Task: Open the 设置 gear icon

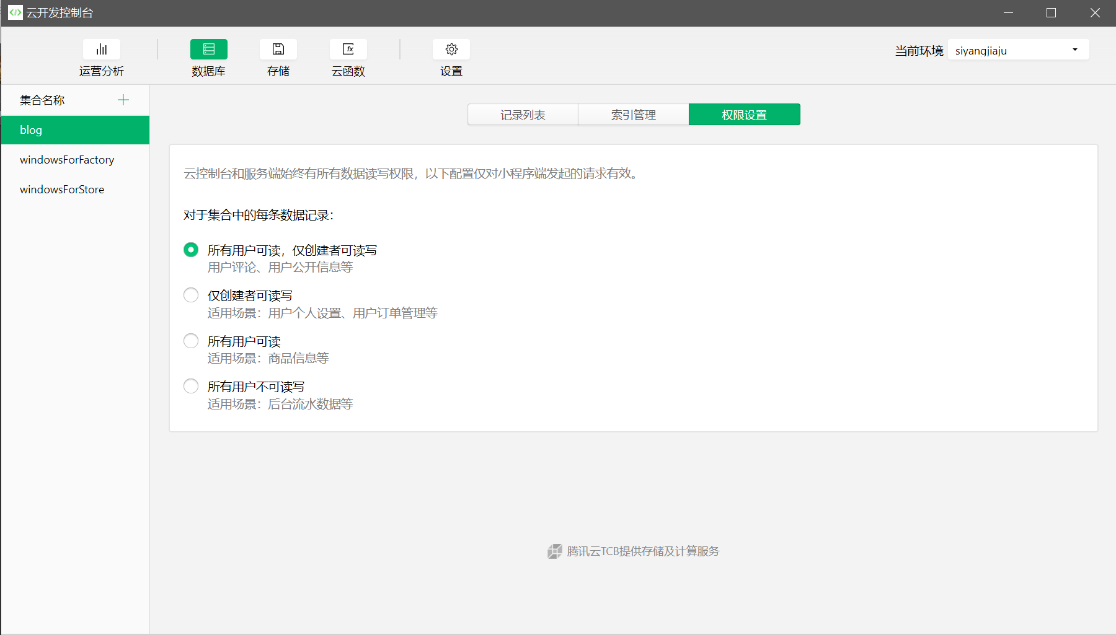Action: [x=451, y=50]
